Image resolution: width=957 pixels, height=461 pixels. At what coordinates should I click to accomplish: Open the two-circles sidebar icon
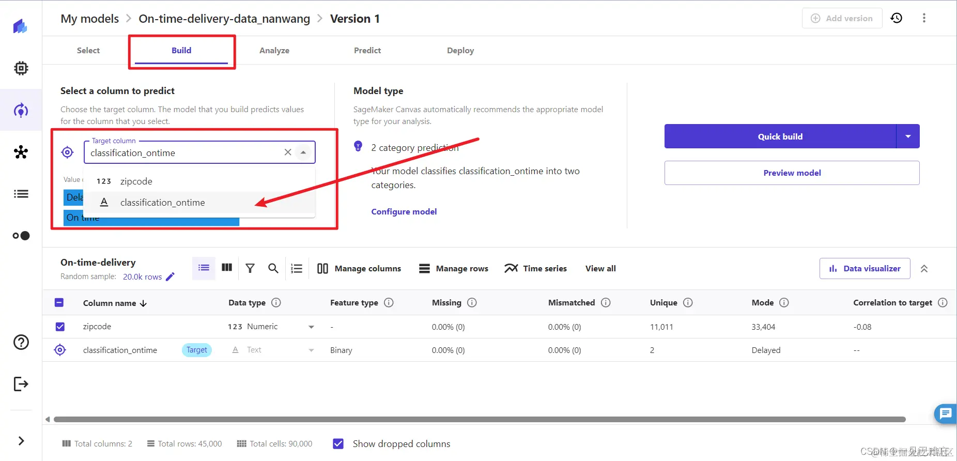(x=21, y=236)
